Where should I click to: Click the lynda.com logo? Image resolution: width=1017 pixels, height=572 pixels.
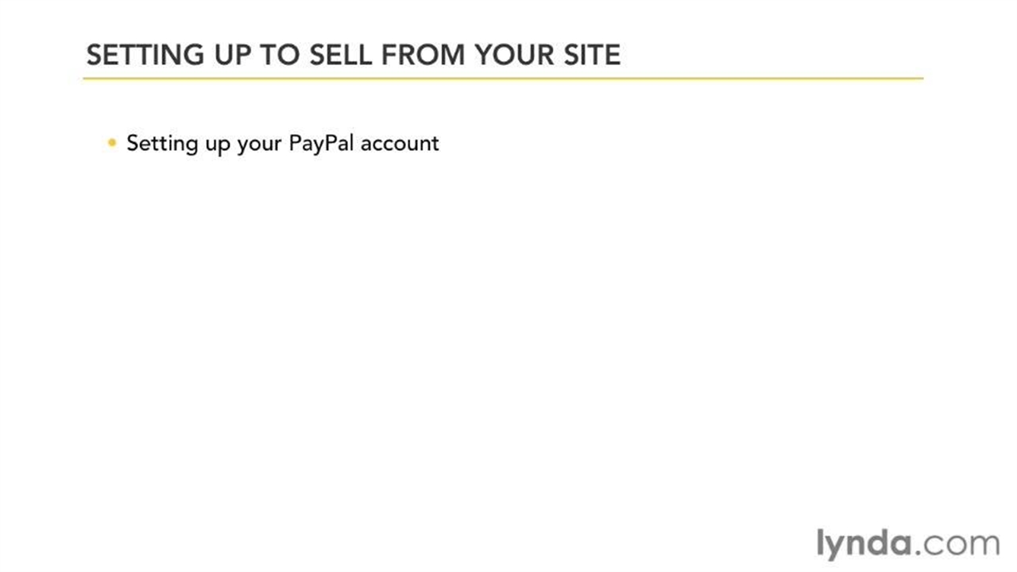907,543
